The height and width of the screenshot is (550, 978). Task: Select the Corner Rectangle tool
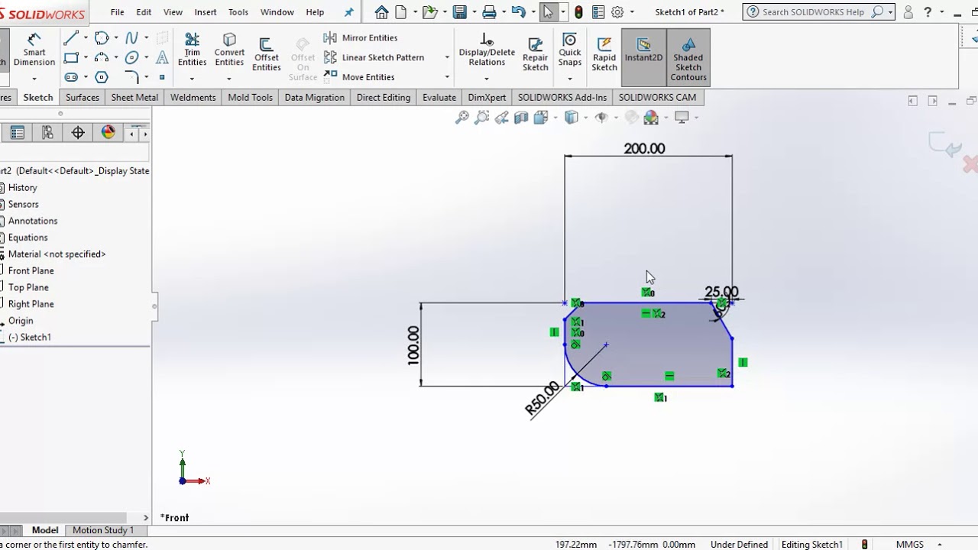click(71, 57)
